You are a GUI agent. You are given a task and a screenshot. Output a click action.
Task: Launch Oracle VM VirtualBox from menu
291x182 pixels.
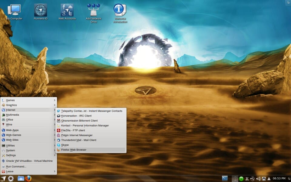[29, 161]
